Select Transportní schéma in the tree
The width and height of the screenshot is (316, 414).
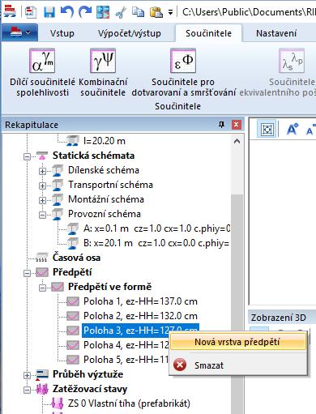tap(110, 185)
